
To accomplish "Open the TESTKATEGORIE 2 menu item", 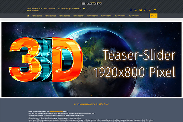I will click(x=50, y=16).
